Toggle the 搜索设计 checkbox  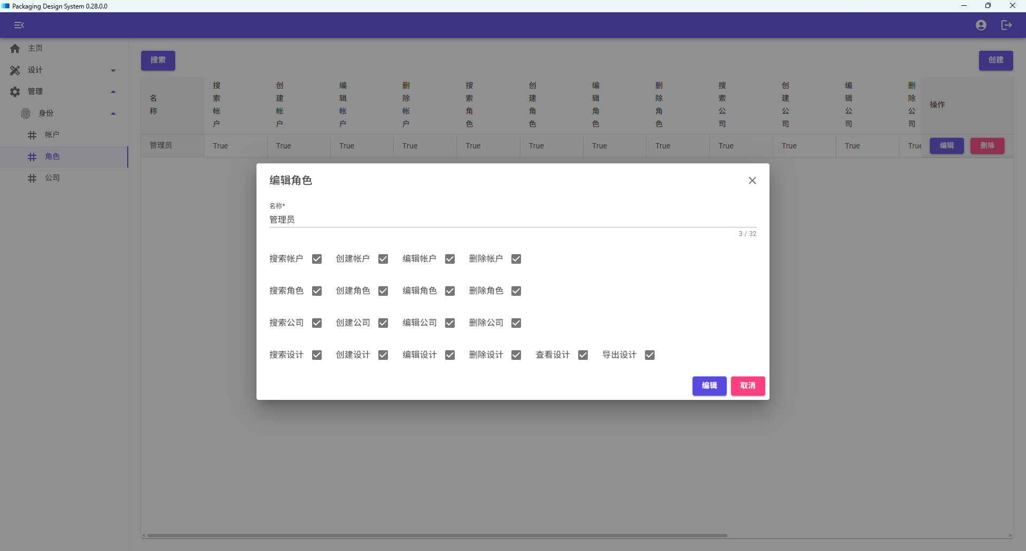[317, 355]
